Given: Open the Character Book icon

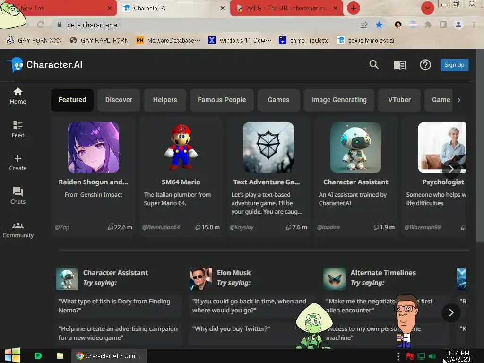Looking at the screenshot, I should click(x=400, y=65).
